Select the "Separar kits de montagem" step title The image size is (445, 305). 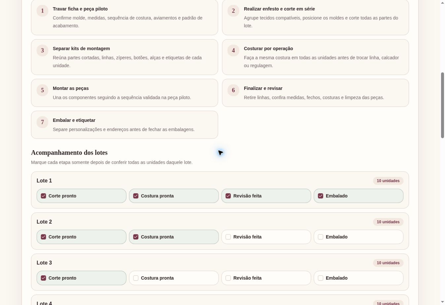point(81,48)
